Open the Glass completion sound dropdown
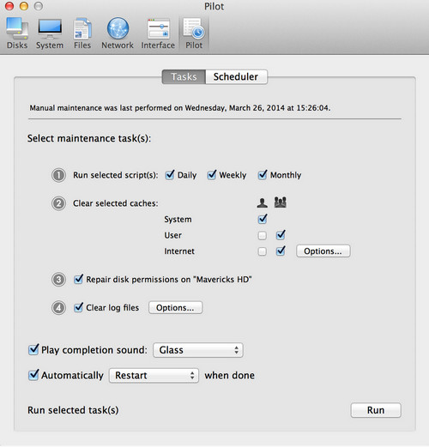 point(198,350)
